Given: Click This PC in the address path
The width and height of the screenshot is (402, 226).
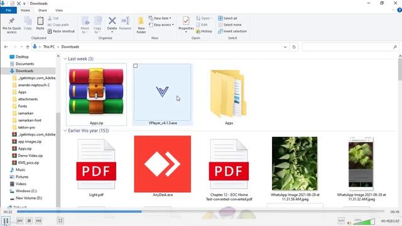Looking at the screenshot, I should [49, 47].
